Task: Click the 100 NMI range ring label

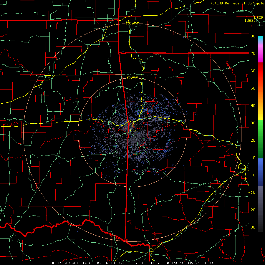Action: pyautogui.click(x=132, y=23)
